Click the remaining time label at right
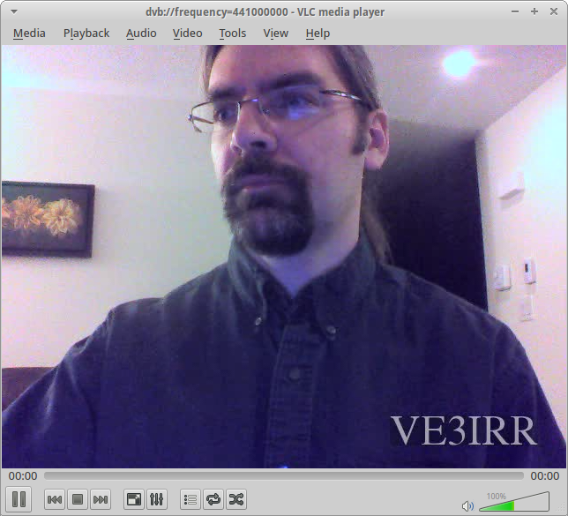Image resolution: width=568 pixels, height=516 pixels. coord(544,476)
